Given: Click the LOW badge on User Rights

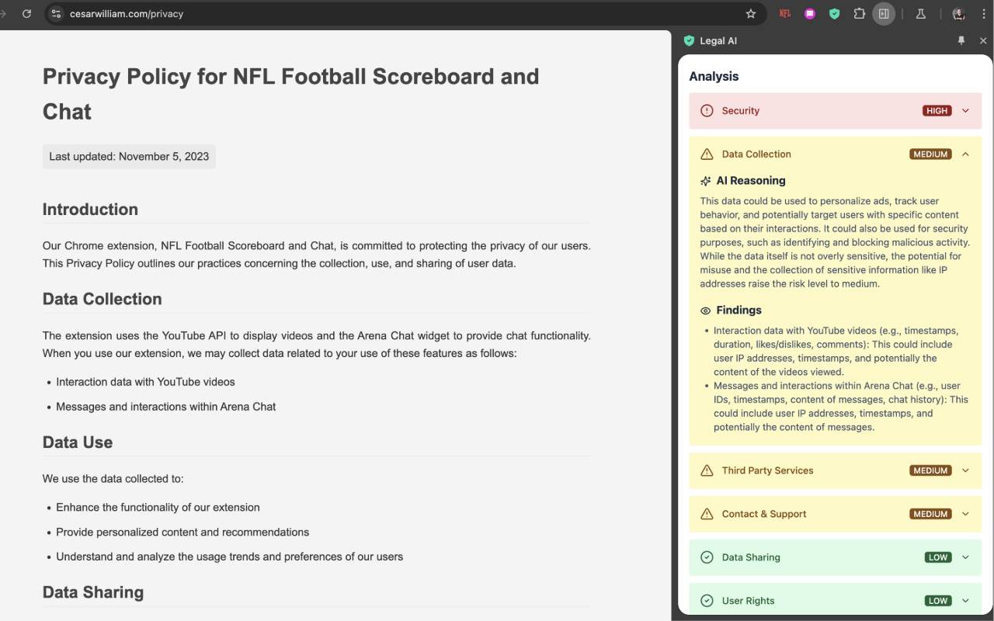Looking at the screenshot, I should (x=938, y=601).
